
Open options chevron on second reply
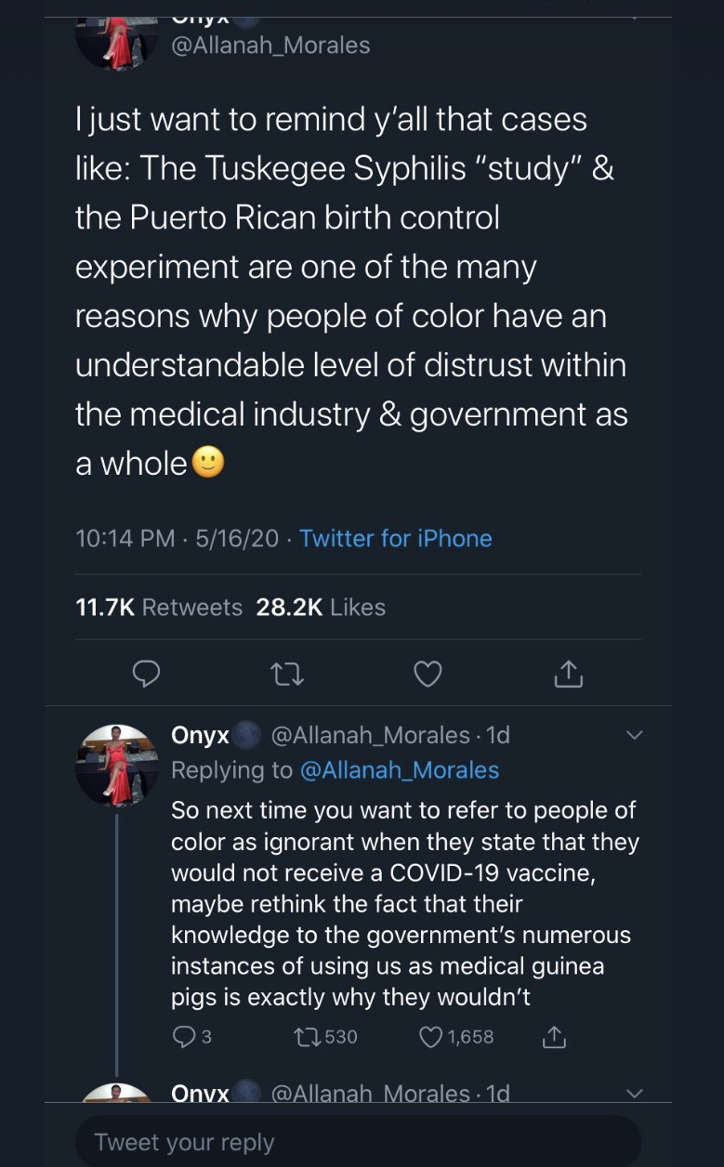(634, 1094)
